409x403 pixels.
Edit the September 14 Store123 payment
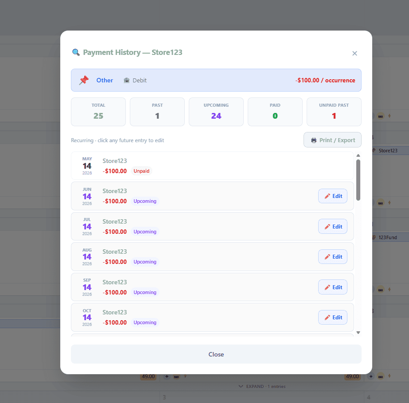click(x=333, y=287)
